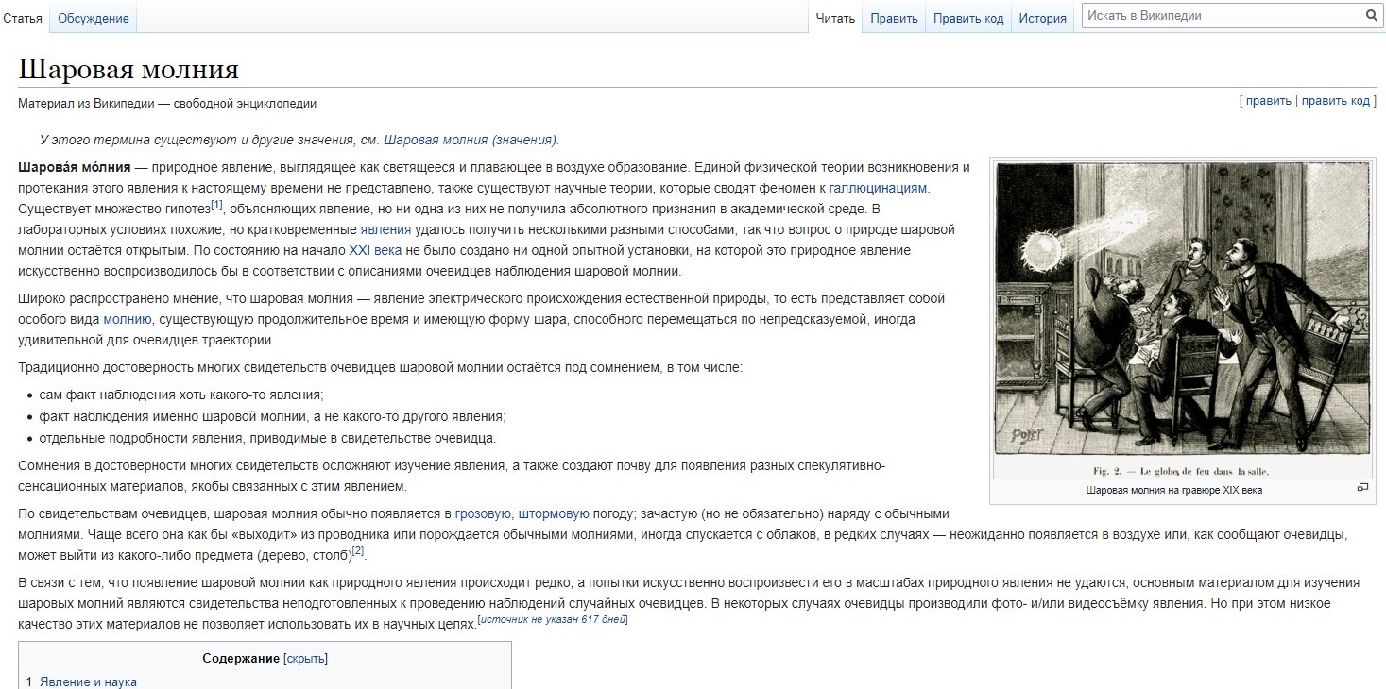The height and width of the screenshot is (689, 1386).
Task: Open the грозовую link
Action: [x=484, y=513]
